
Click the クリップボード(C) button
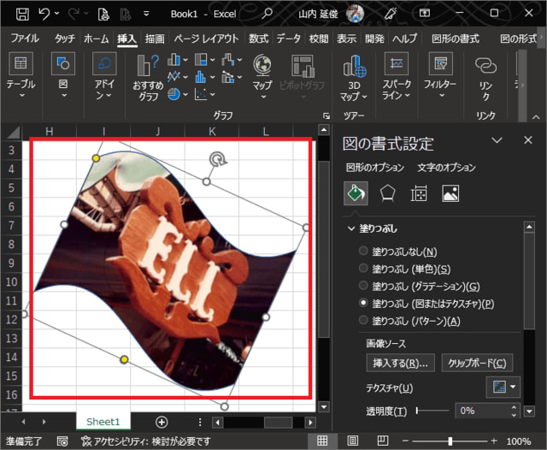point(478,363)
